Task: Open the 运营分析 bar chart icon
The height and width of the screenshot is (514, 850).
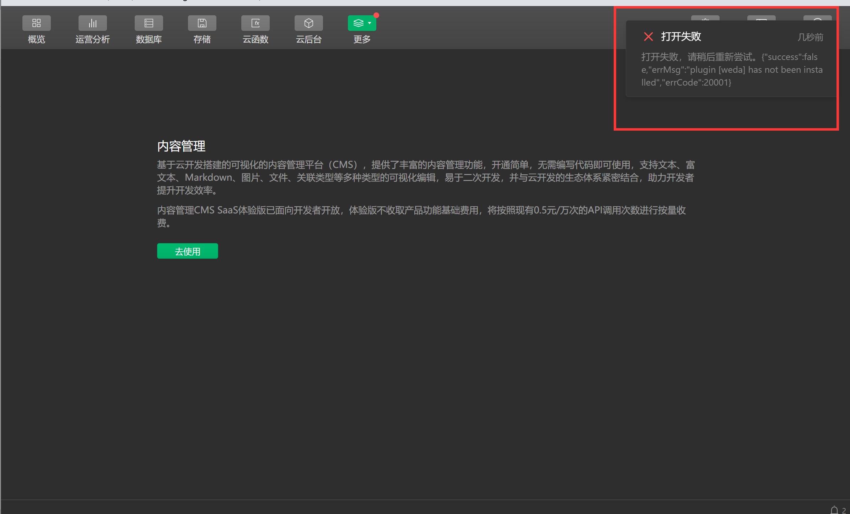Action: 92,23
